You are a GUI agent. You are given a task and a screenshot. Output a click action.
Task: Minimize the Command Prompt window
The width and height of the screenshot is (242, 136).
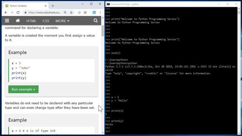coord(219,4)
